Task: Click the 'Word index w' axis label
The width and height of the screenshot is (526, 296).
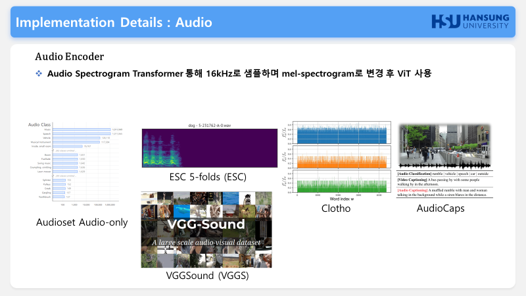Action: pyautogui.click(x=341, y=199)
